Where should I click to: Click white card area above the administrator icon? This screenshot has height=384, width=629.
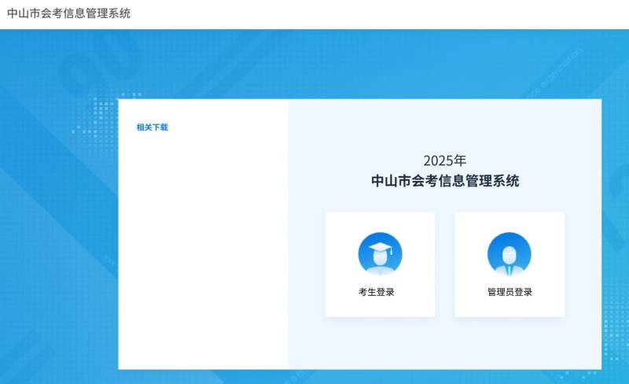pyautogui.click(x=509, y=221)
